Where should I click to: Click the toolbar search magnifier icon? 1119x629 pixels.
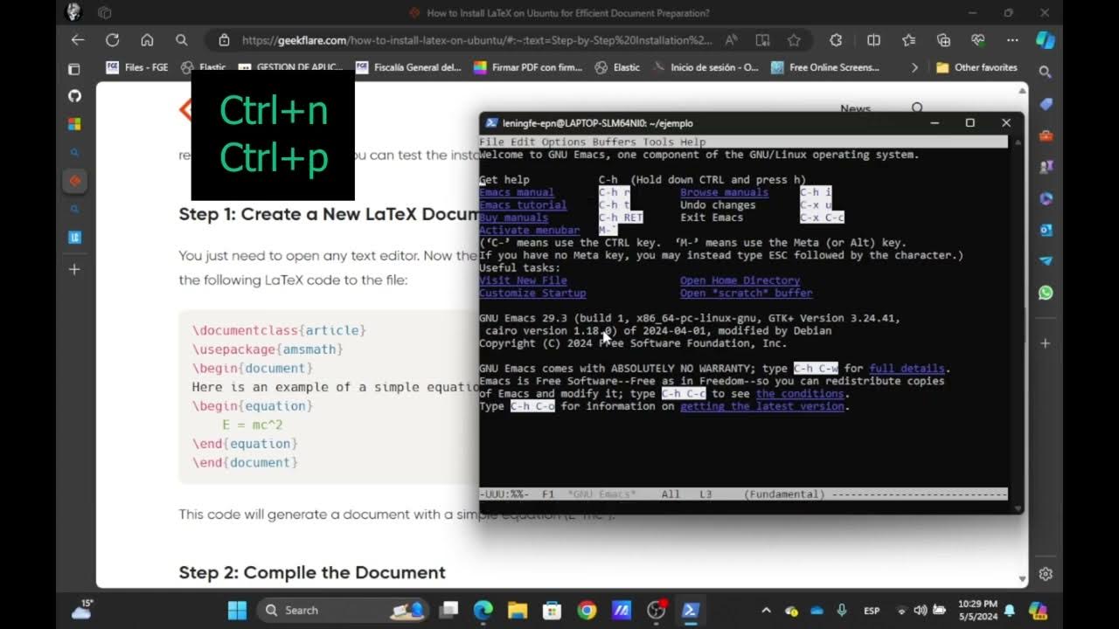pyautogui.click(x=181, y=40)
